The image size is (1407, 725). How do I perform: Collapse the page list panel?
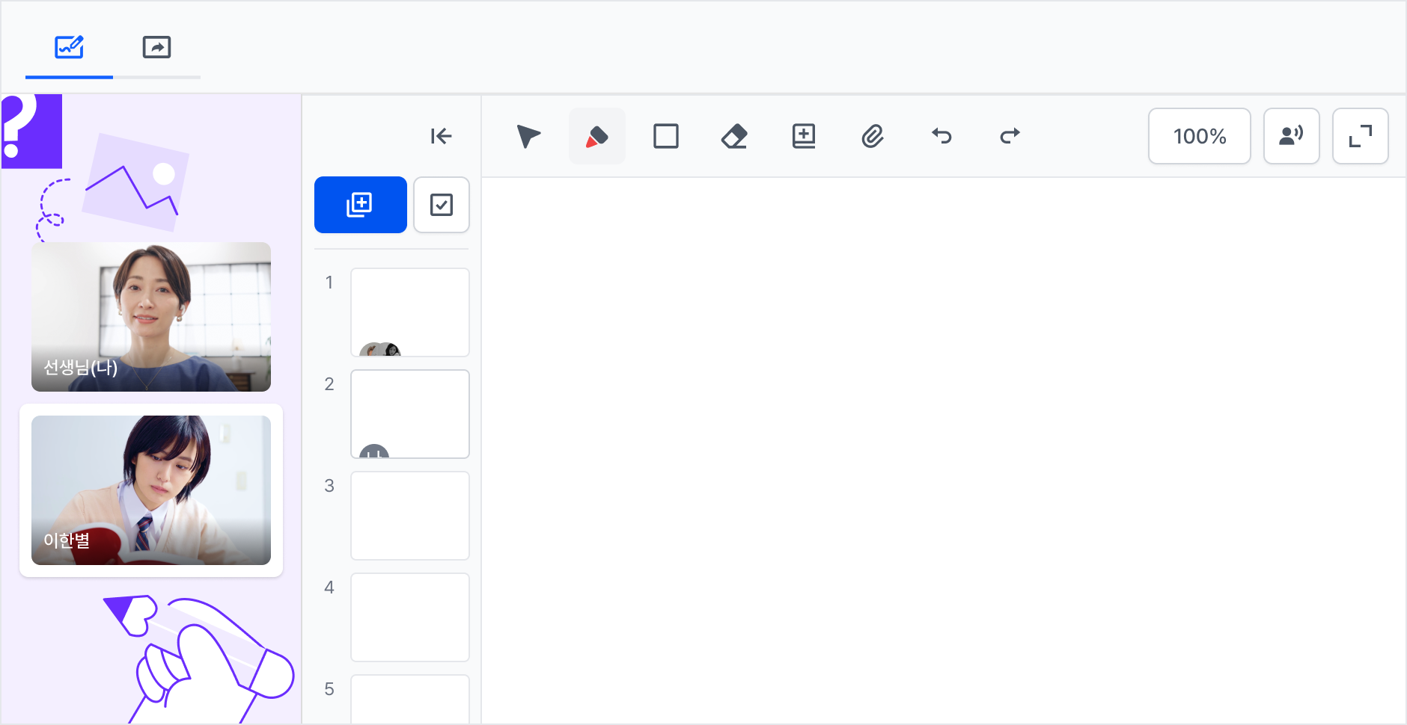coord(441,136)
